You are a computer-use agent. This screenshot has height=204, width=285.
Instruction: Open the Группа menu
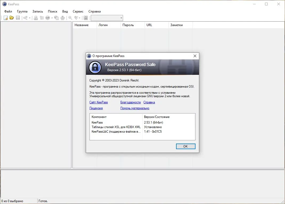22,11
